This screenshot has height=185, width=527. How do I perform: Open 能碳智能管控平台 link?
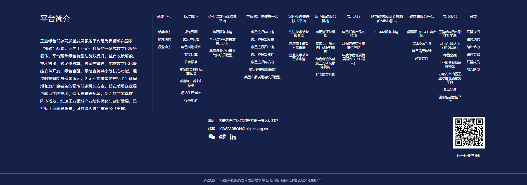pos(450,99)
